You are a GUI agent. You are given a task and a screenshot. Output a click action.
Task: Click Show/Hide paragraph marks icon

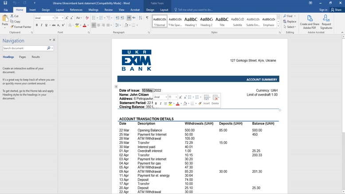tap(147, 18)
